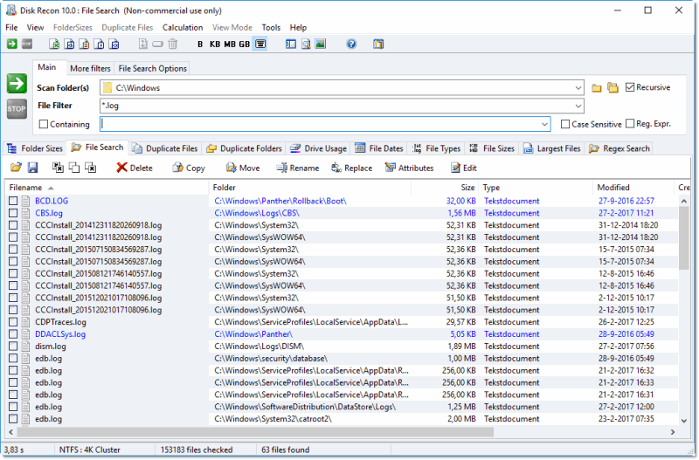This screenshot has height=460, width=699.
Task: Expand the Scan Folder(s) dropdown arrow
Action: pyautogui.click(x=578, y=88)
